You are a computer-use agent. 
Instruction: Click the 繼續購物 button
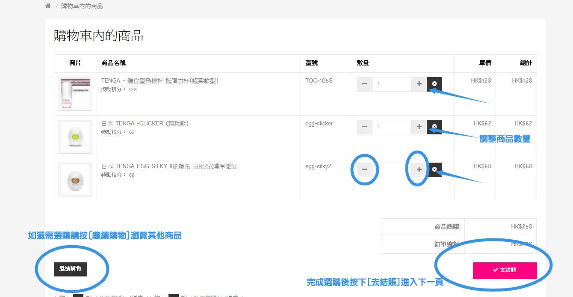click(x=71, y=269)
